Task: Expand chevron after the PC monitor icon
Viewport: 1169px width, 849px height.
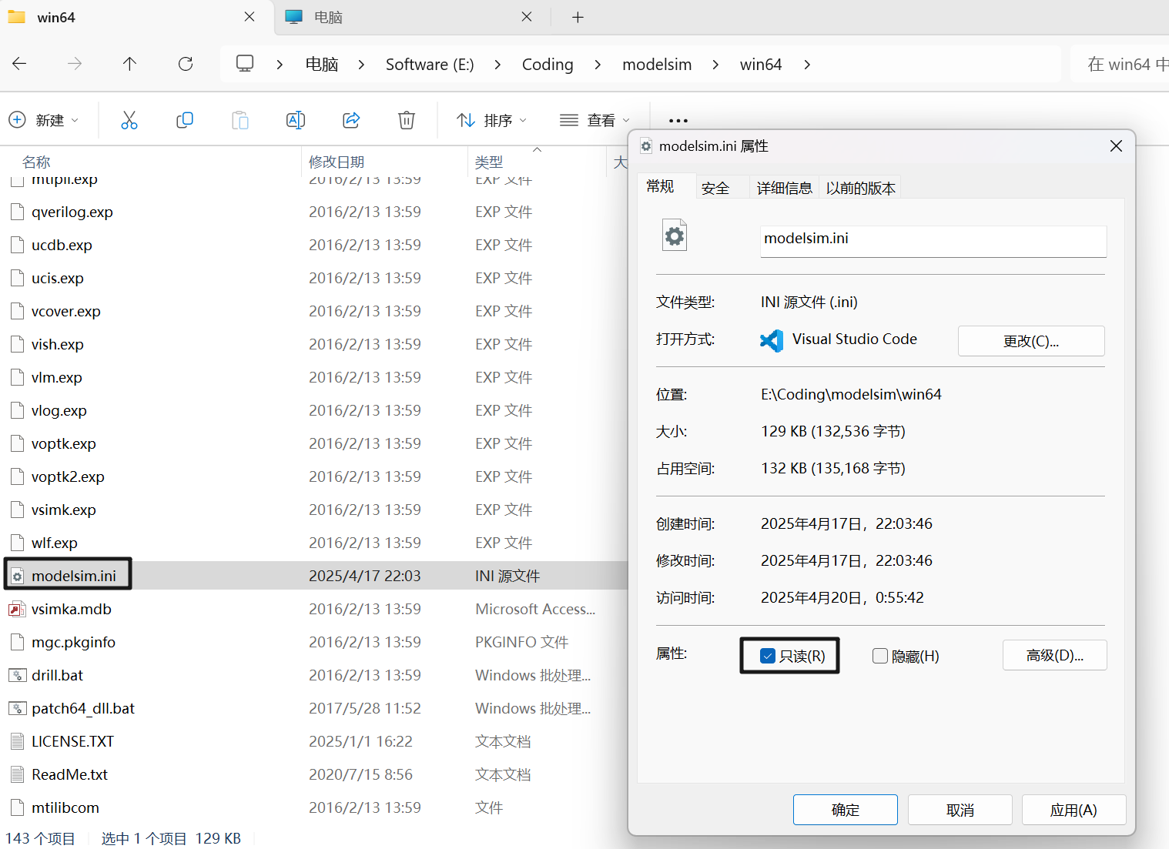Action: (x=280, y=65)
